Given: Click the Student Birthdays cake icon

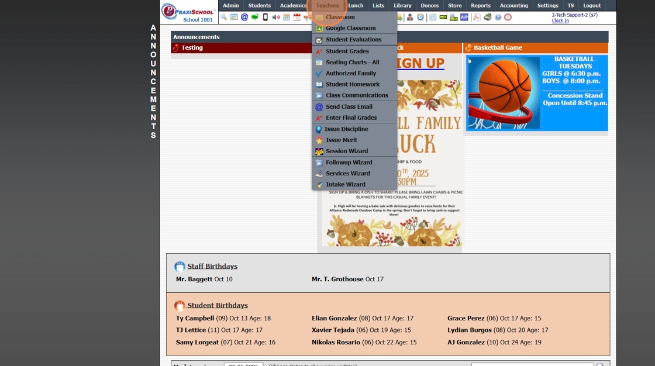Looking at the screenshot, I should click(x=180, y=305).
